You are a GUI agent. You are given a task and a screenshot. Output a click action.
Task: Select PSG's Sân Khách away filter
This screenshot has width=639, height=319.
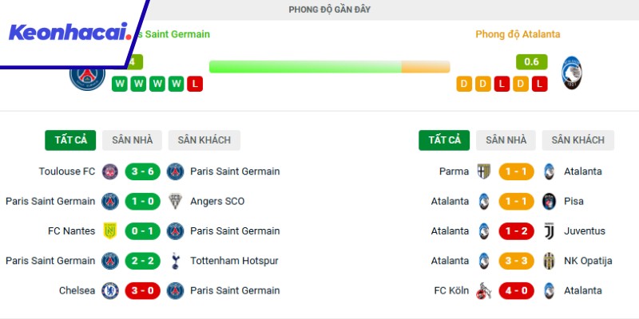[x=204, y=140]
